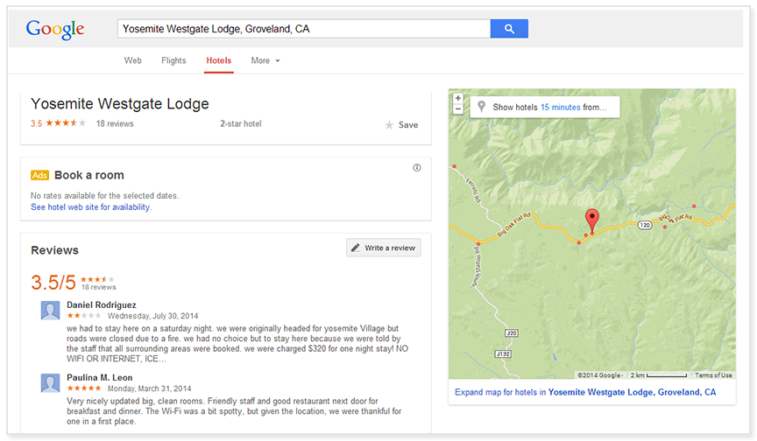The image size is (757, 441).
Task: Open the 15 minutes travel time selector
Action: (560, 108)
